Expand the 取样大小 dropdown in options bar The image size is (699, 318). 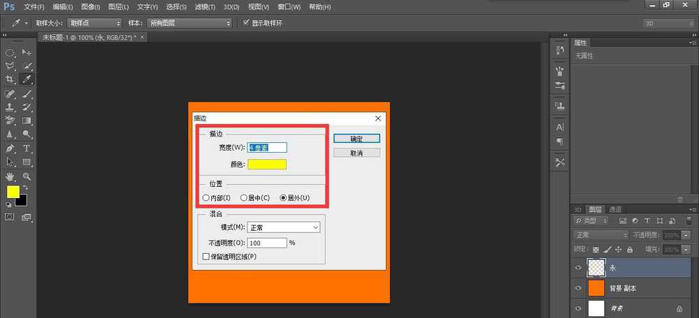coord(91,23)
